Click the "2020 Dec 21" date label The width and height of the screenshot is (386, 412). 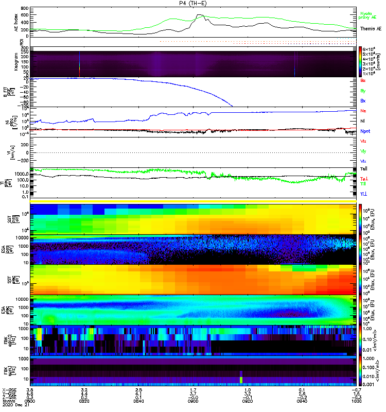(16, 405)
